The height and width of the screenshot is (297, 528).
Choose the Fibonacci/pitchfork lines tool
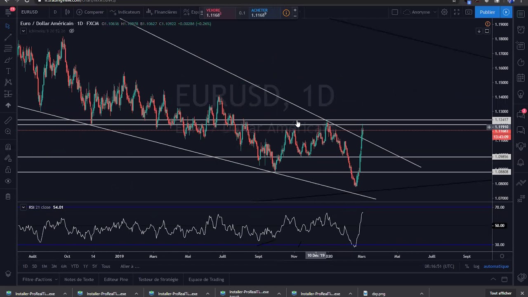[x=8, y=49]
